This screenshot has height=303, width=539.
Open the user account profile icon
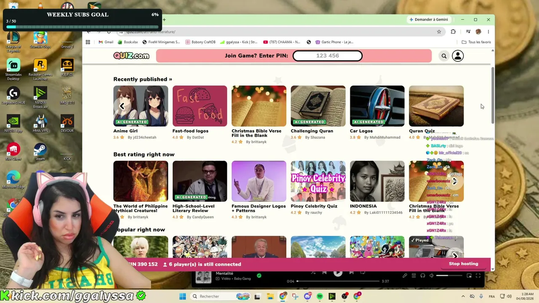(x=458, y=56)
